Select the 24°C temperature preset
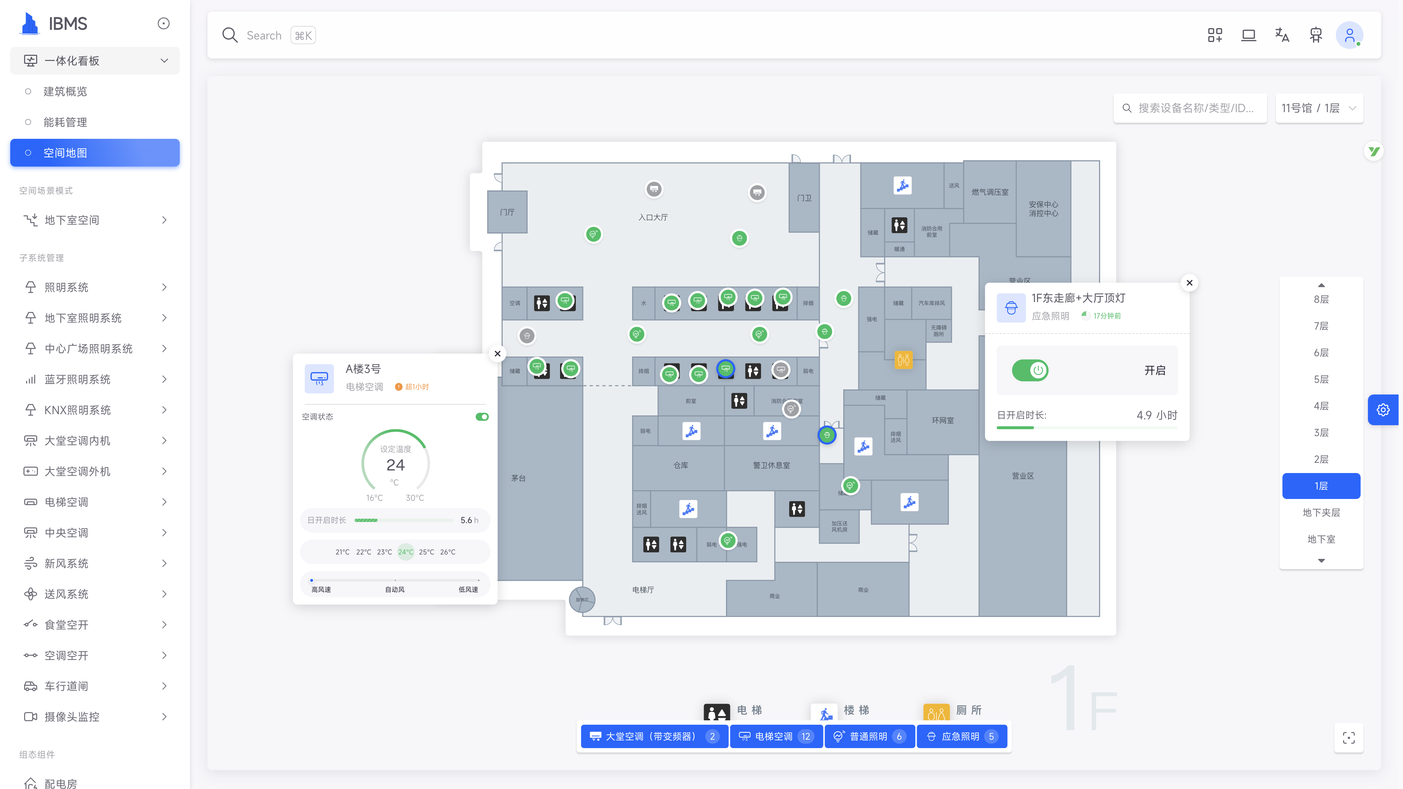 point(405,552)
